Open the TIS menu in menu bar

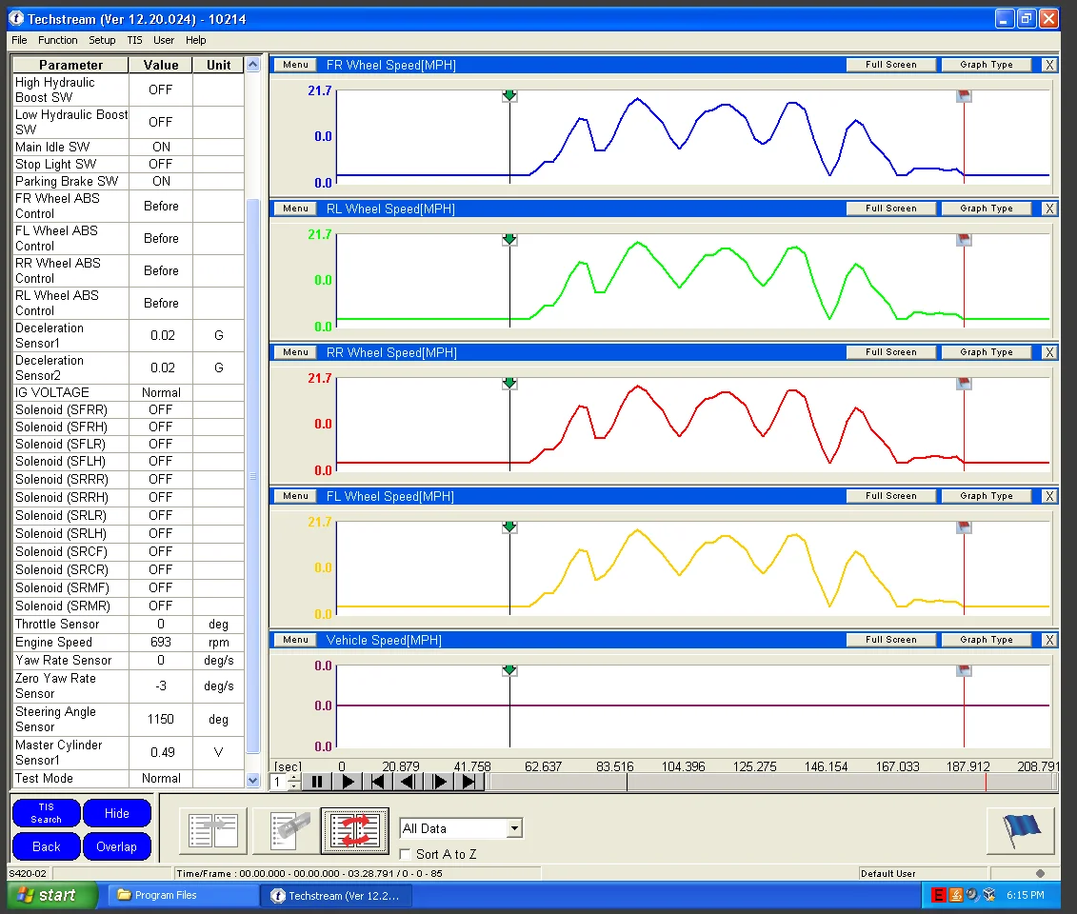click(x=134, y=40)
